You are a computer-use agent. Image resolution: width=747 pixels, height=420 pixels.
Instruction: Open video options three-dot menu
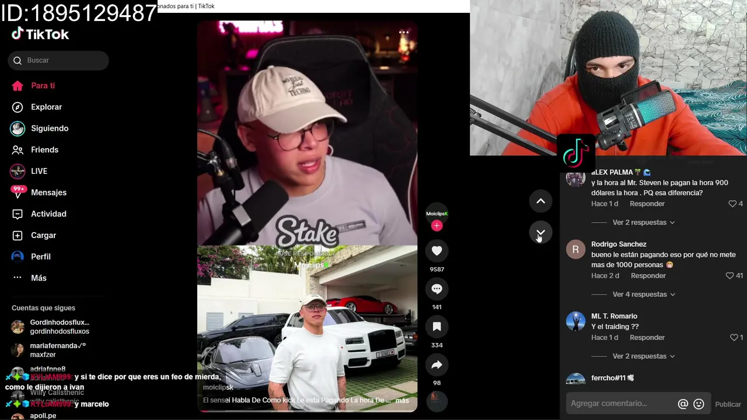pyautogui.click(x=403, y=33)
